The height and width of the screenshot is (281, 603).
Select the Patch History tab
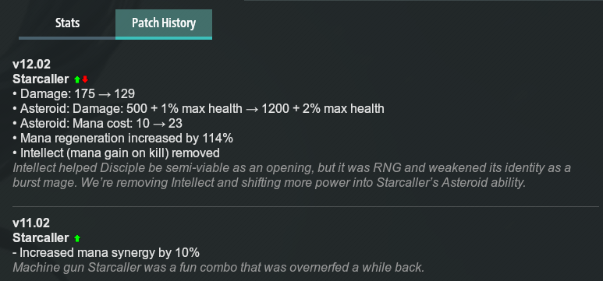click(x=164, y=23)
